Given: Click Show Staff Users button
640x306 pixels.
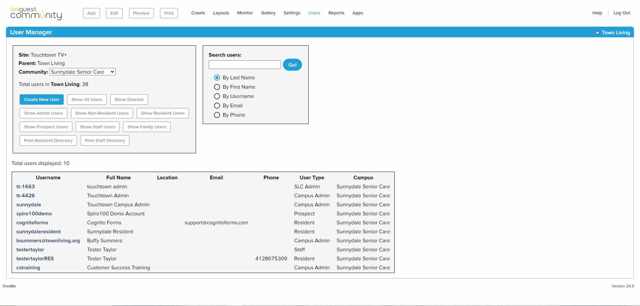Looking at the screenshot, I should click(x=98, y=127).
